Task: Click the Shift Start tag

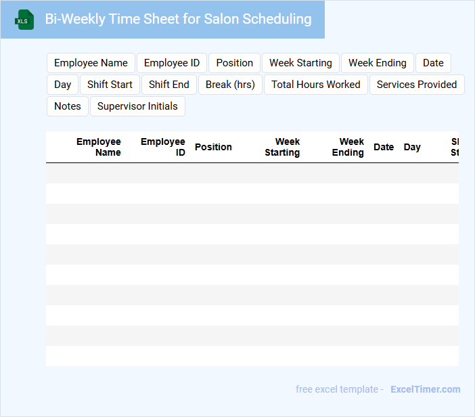Action: point(110,85)
